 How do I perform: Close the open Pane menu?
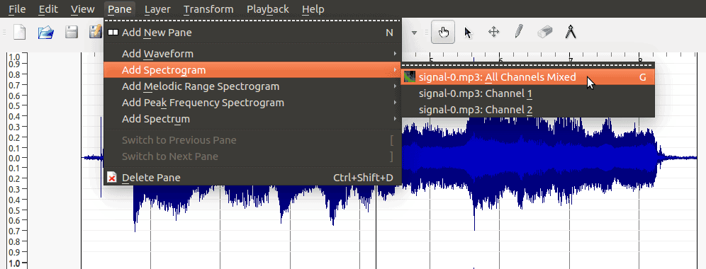click(120, 9)
